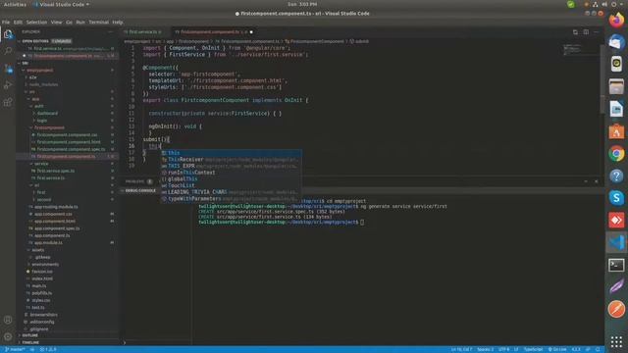The height and width of the screenshot is (353, 628).
Task: Click the split editor icon
Action: click(586, 32)
